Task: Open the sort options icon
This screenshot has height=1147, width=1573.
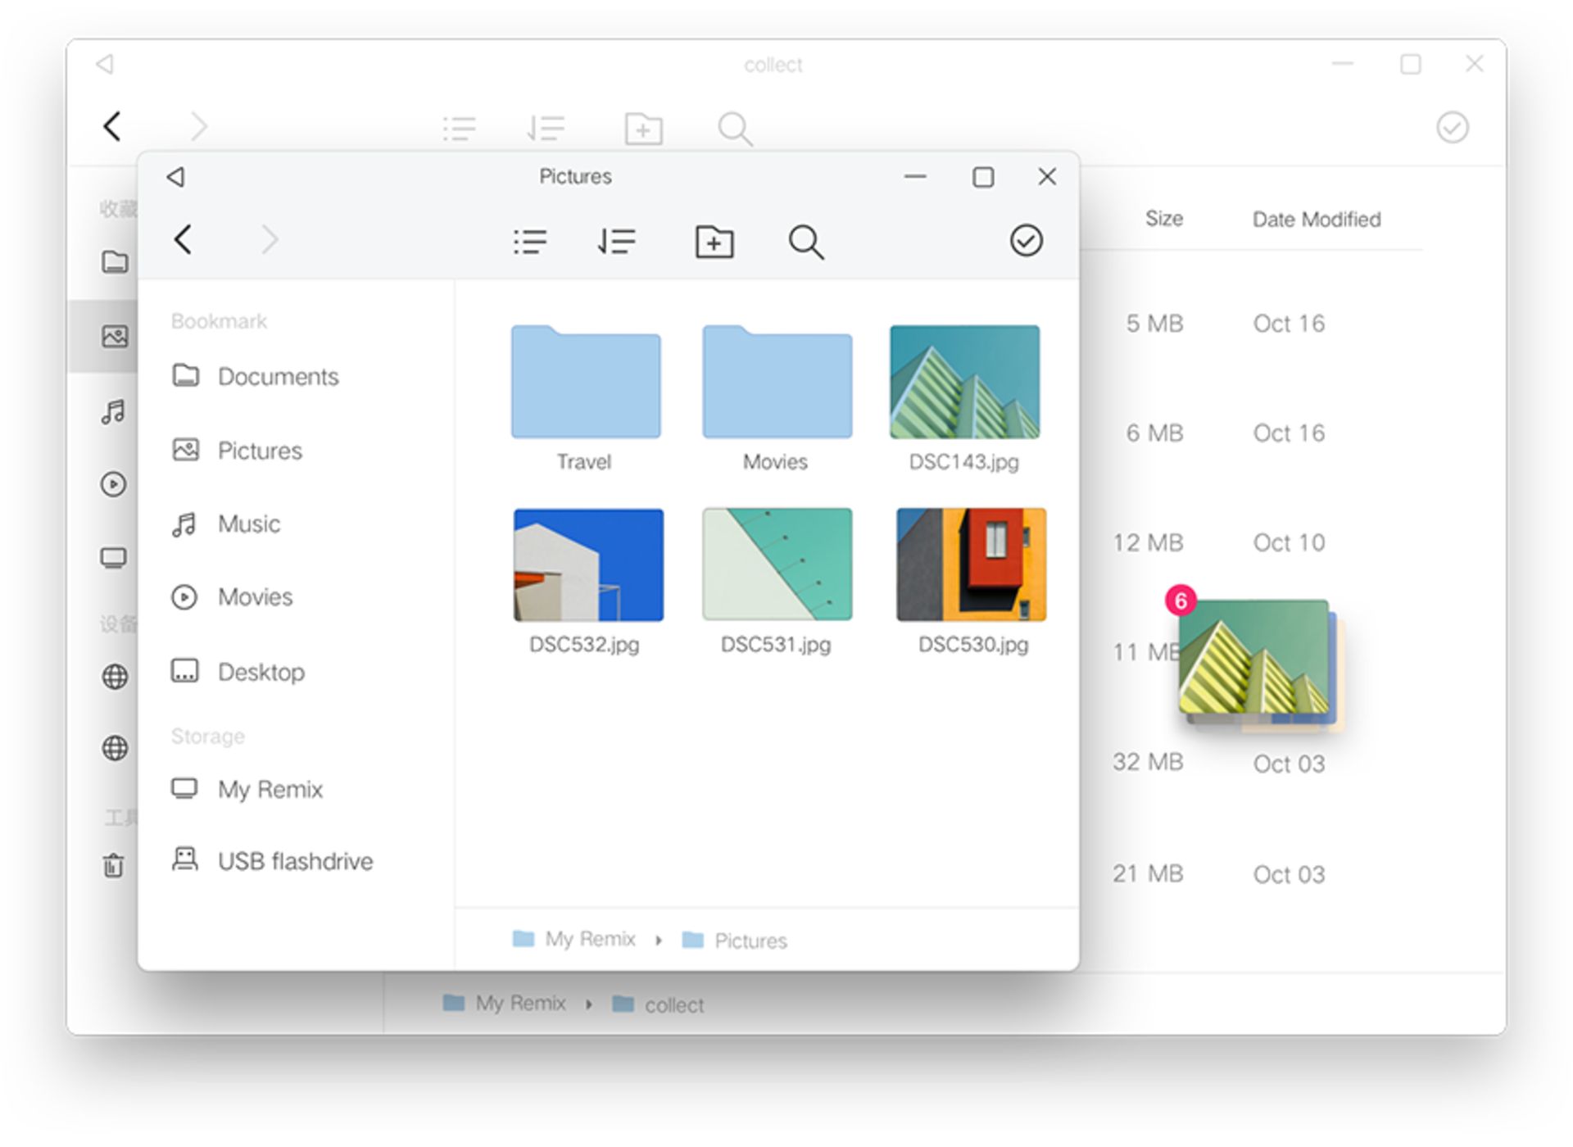Action: (617, 240)
